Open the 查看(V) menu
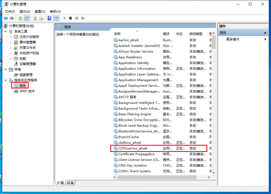 coord(40,12)
